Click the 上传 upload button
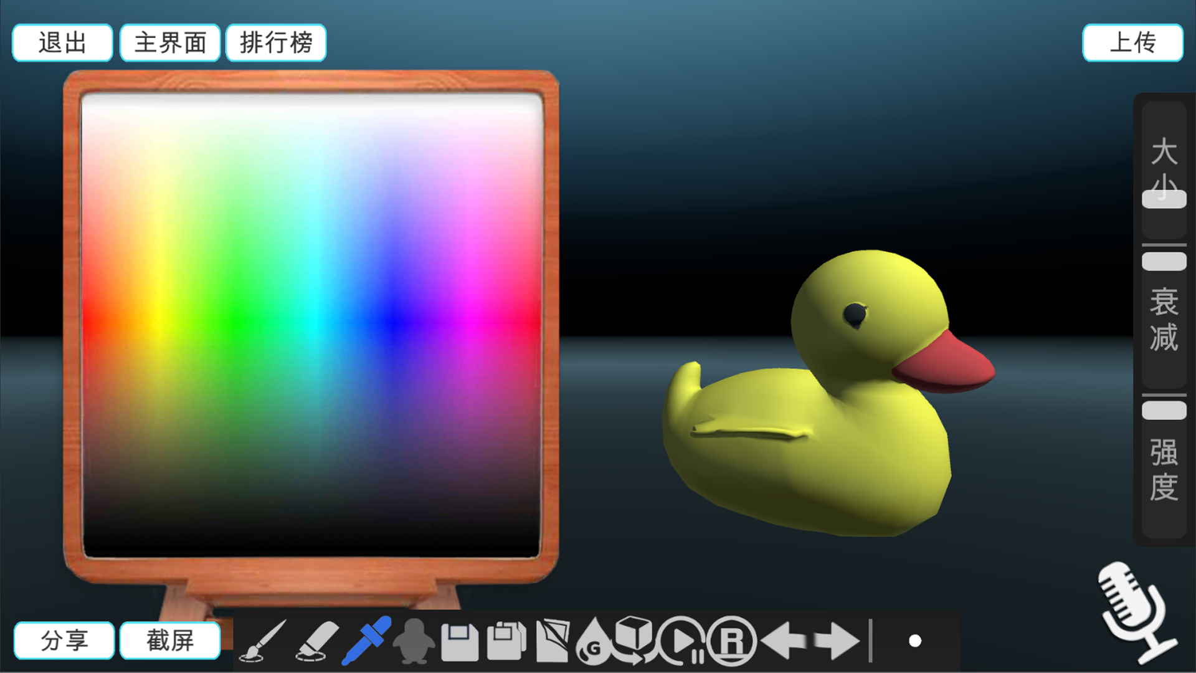 click(1132, 43)
